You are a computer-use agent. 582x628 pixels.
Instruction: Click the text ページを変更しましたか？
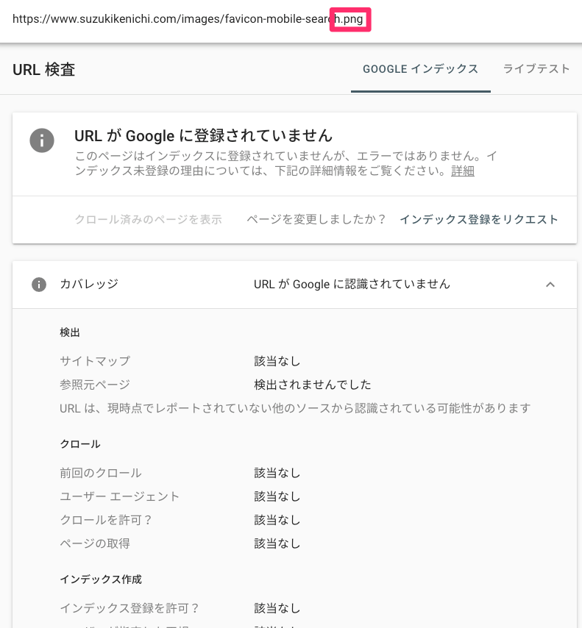[316, 219]
